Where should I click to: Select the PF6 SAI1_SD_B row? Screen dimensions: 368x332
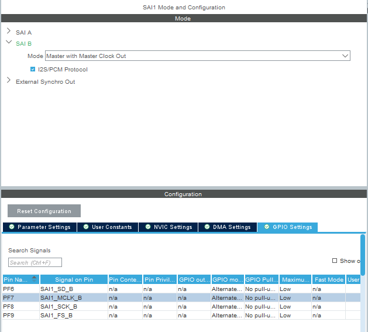(x=181, y=289)
